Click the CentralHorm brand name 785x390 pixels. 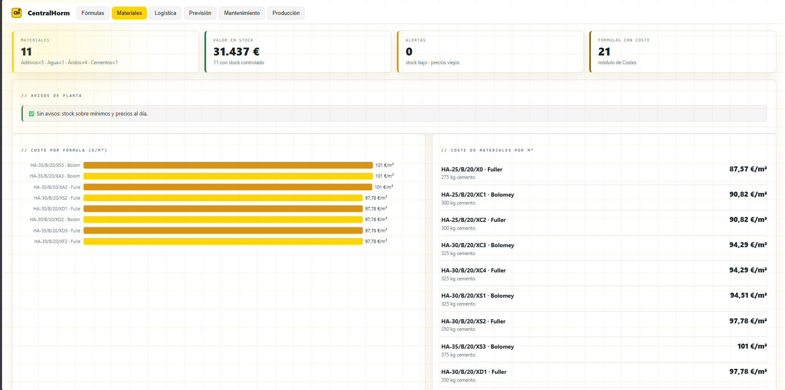click(x=49, y=13)
